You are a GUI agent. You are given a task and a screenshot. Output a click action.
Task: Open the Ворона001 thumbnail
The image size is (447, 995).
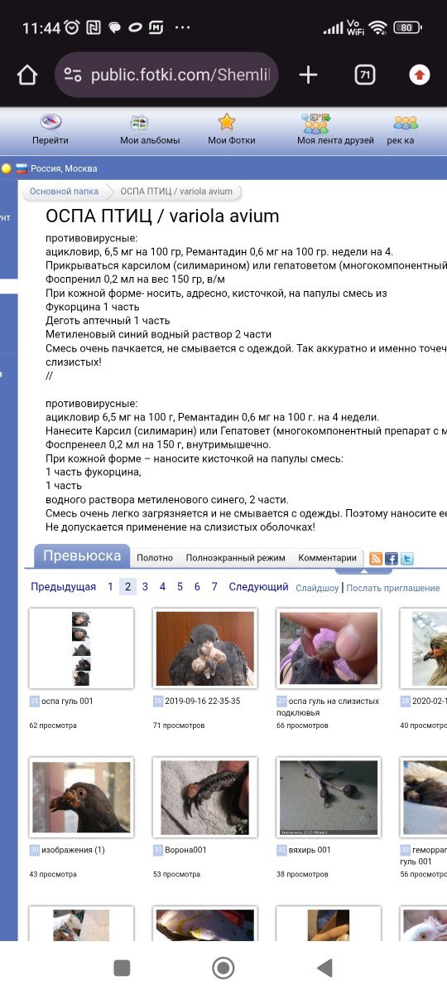click(205, 798)
